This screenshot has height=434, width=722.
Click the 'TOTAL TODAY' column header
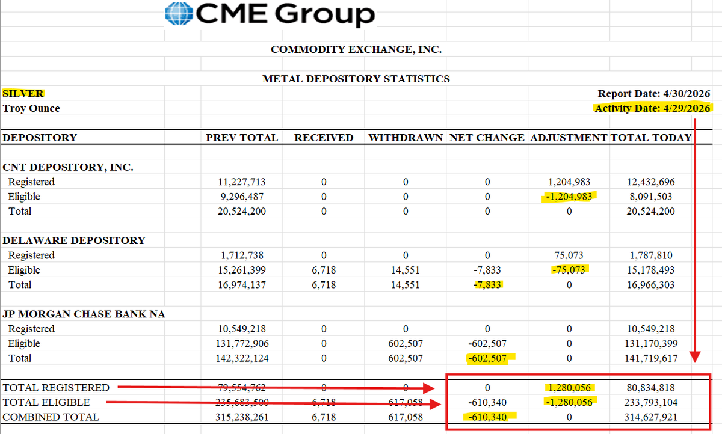[x=651, y=138]
